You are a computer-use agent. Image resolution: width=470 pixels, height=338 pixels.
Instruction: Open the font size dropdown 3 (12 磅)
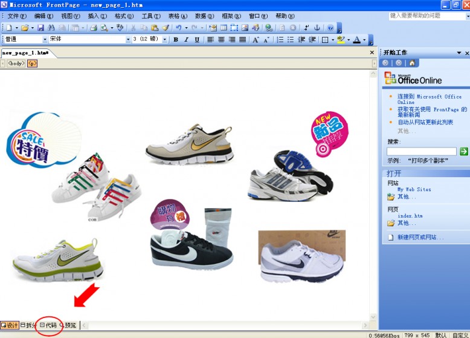pos(164,39)
